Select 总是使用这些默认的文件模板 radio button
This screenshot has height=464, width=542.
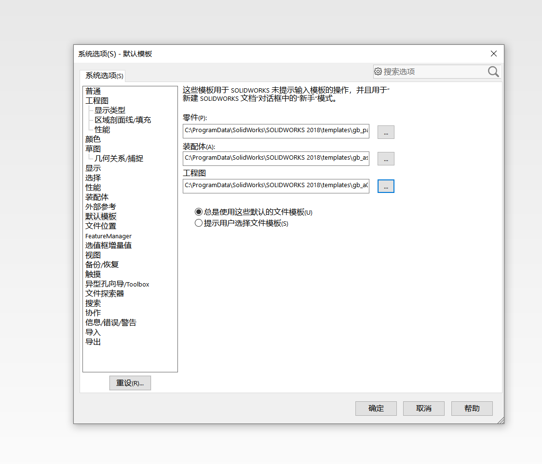click(199, 212)
